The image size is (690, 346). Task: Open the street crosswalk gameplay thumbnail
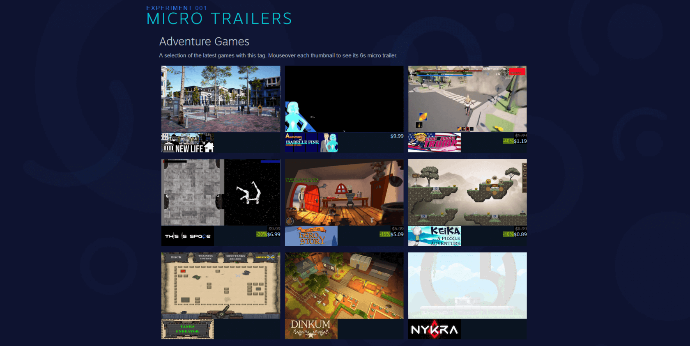467,99
